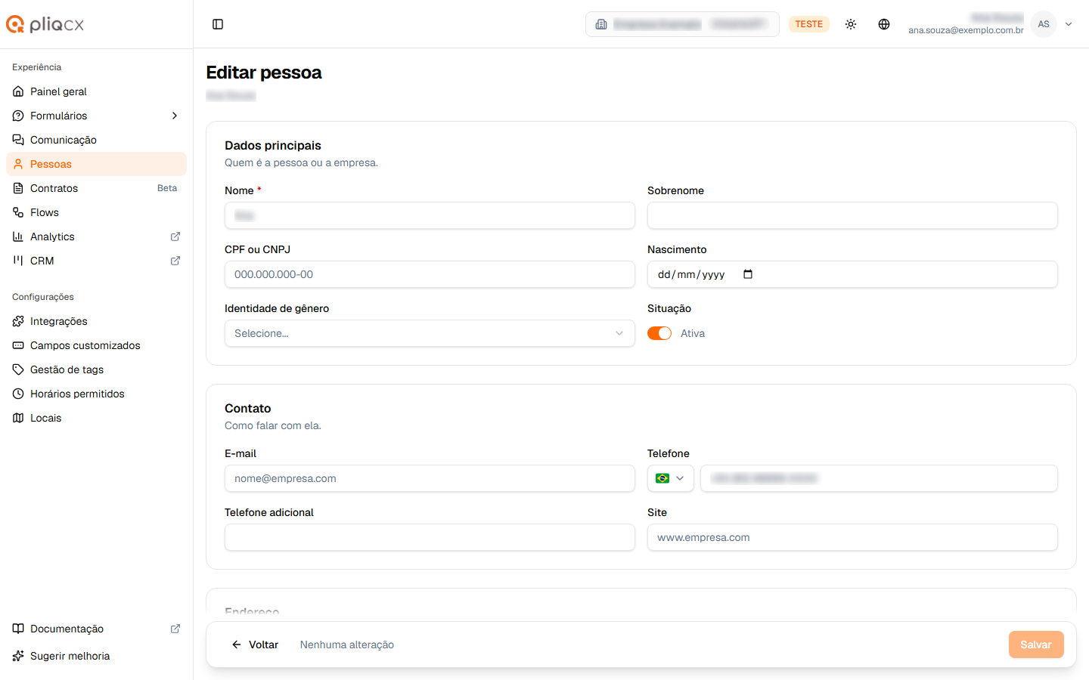This screenshot has height=680, width=1089.
Task: Open Contratos Beta section
Action: pos(96,188)
